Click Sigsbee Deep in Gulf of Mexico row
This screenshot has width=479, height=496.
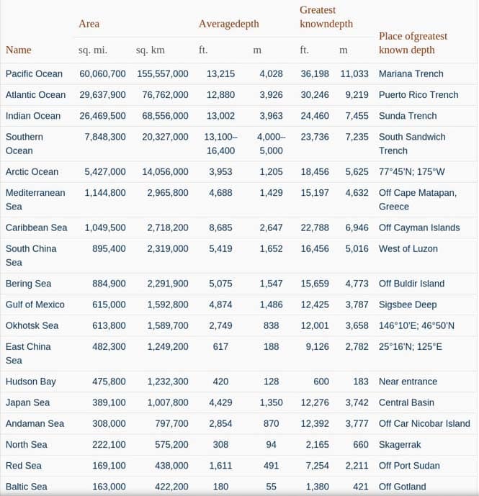click(408, 305)
